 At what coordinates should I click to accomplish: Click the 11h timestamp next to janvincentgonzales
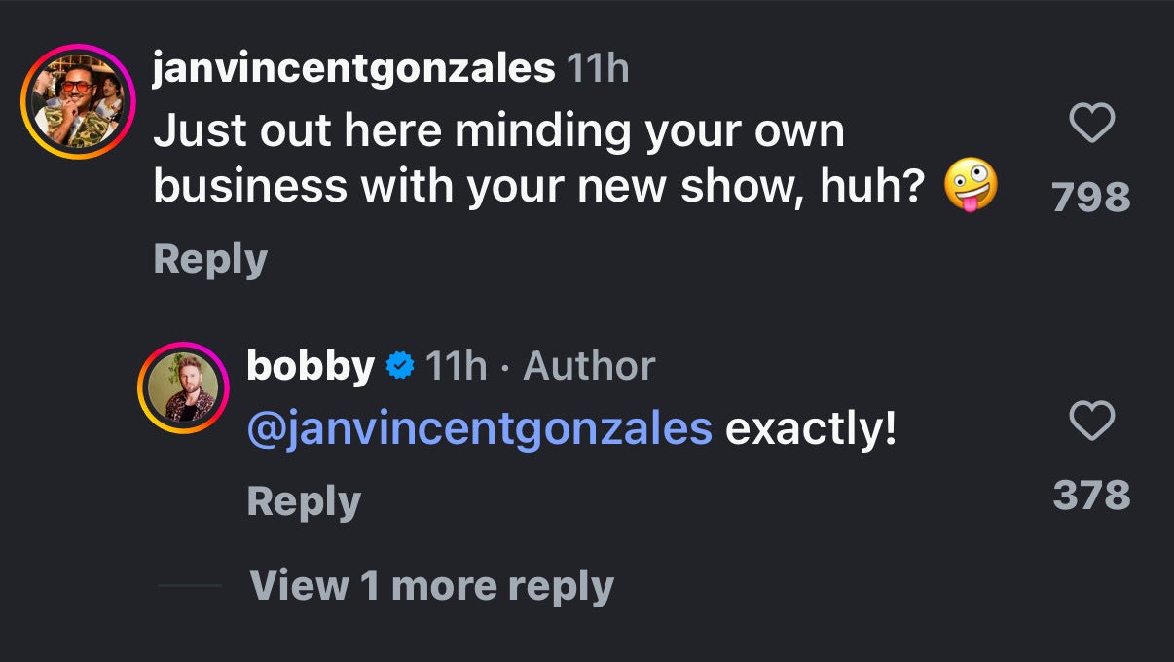click(x=598, y=69)
